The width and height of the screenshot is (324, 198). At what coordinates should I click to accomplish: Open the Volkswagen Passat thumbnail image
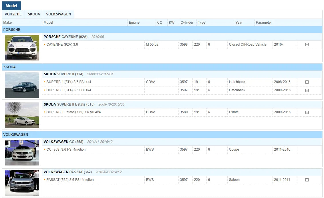22,183
